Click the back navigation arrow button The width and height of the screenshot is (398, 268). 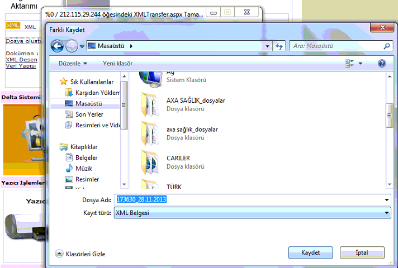(56, 46)
